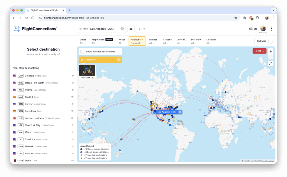Clear Los Angeles (LAX) from the From field
The image size is (287, 177).
(x=122, y=29)
